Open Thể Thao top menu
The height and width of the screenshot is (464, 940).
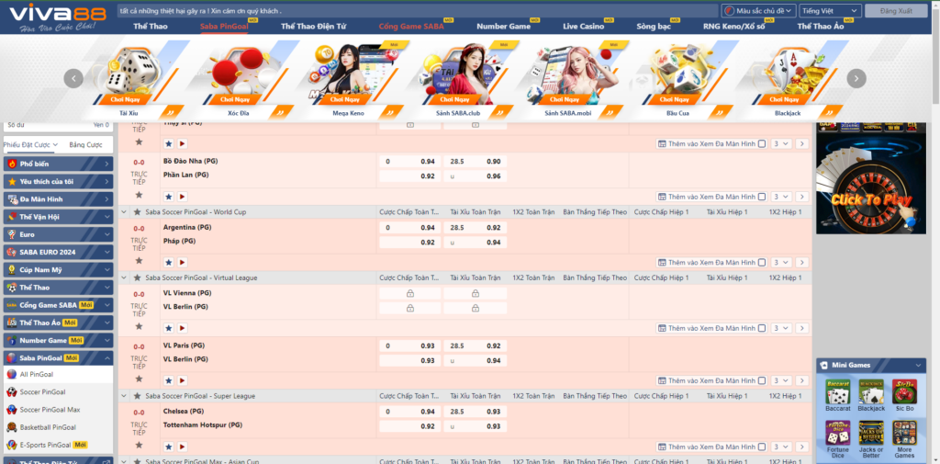point(151,27)
